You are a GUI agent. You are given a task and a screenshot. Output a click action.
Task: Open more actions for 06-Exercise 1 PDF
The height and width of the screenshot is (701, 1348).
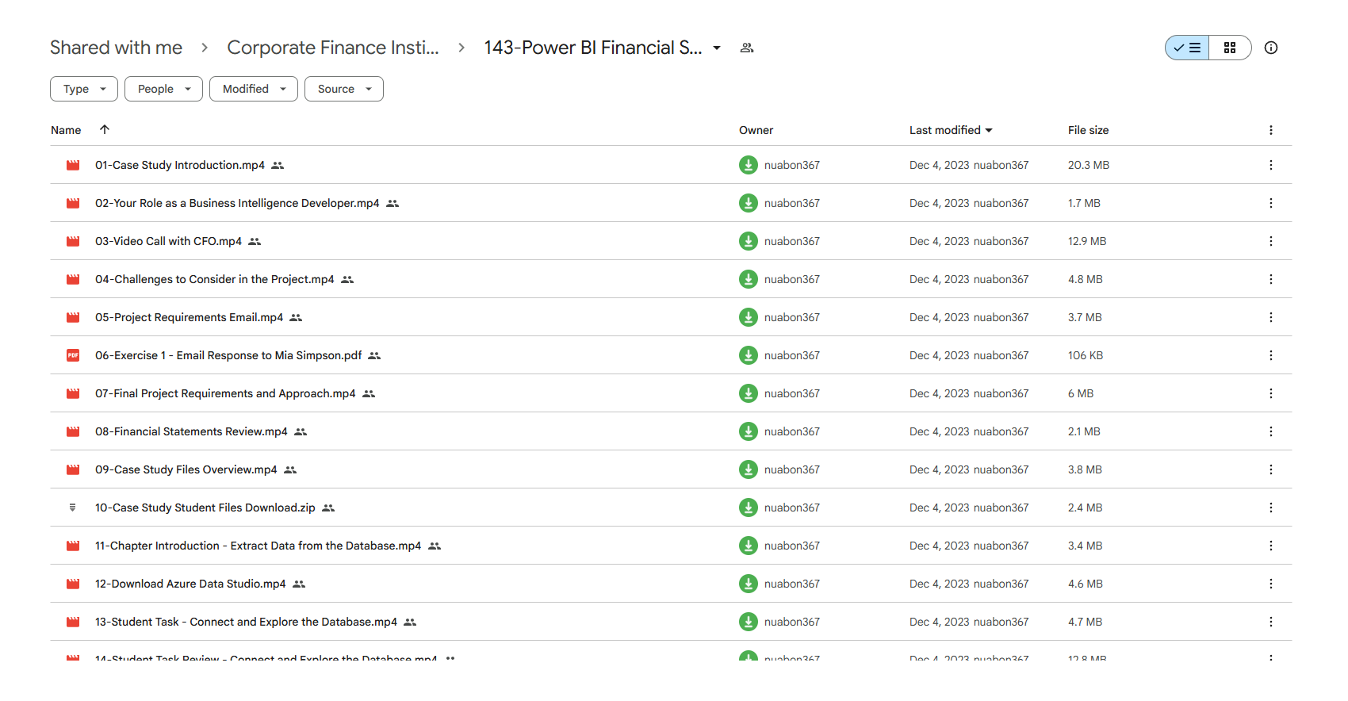(x=1271, y=355)
